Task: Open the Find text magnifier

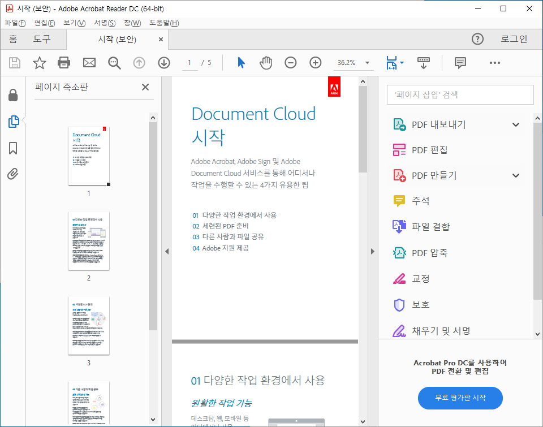Action: pyautogui.click(x=114, y=63)
